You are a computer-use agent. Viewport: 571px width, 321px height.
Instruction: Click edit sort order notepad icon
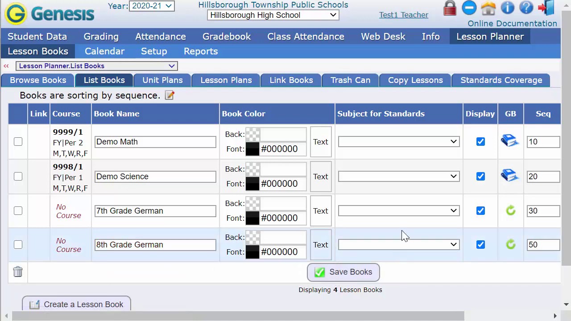(170, 95)
